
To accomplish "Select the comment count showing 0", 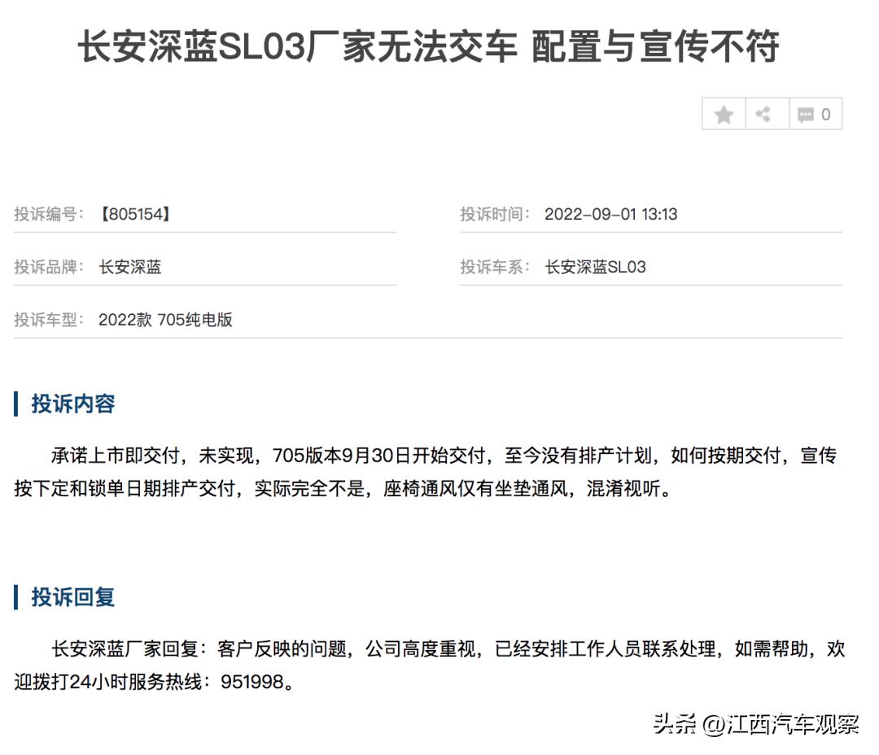I will (824, 114).
